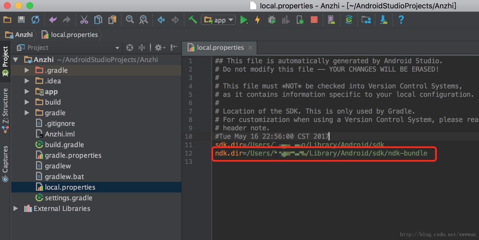Image resolution: width=479 pixels, height=240 pixels.
Task: Click the sdk.dir line in editor
Action: click(x=299, y=145)
